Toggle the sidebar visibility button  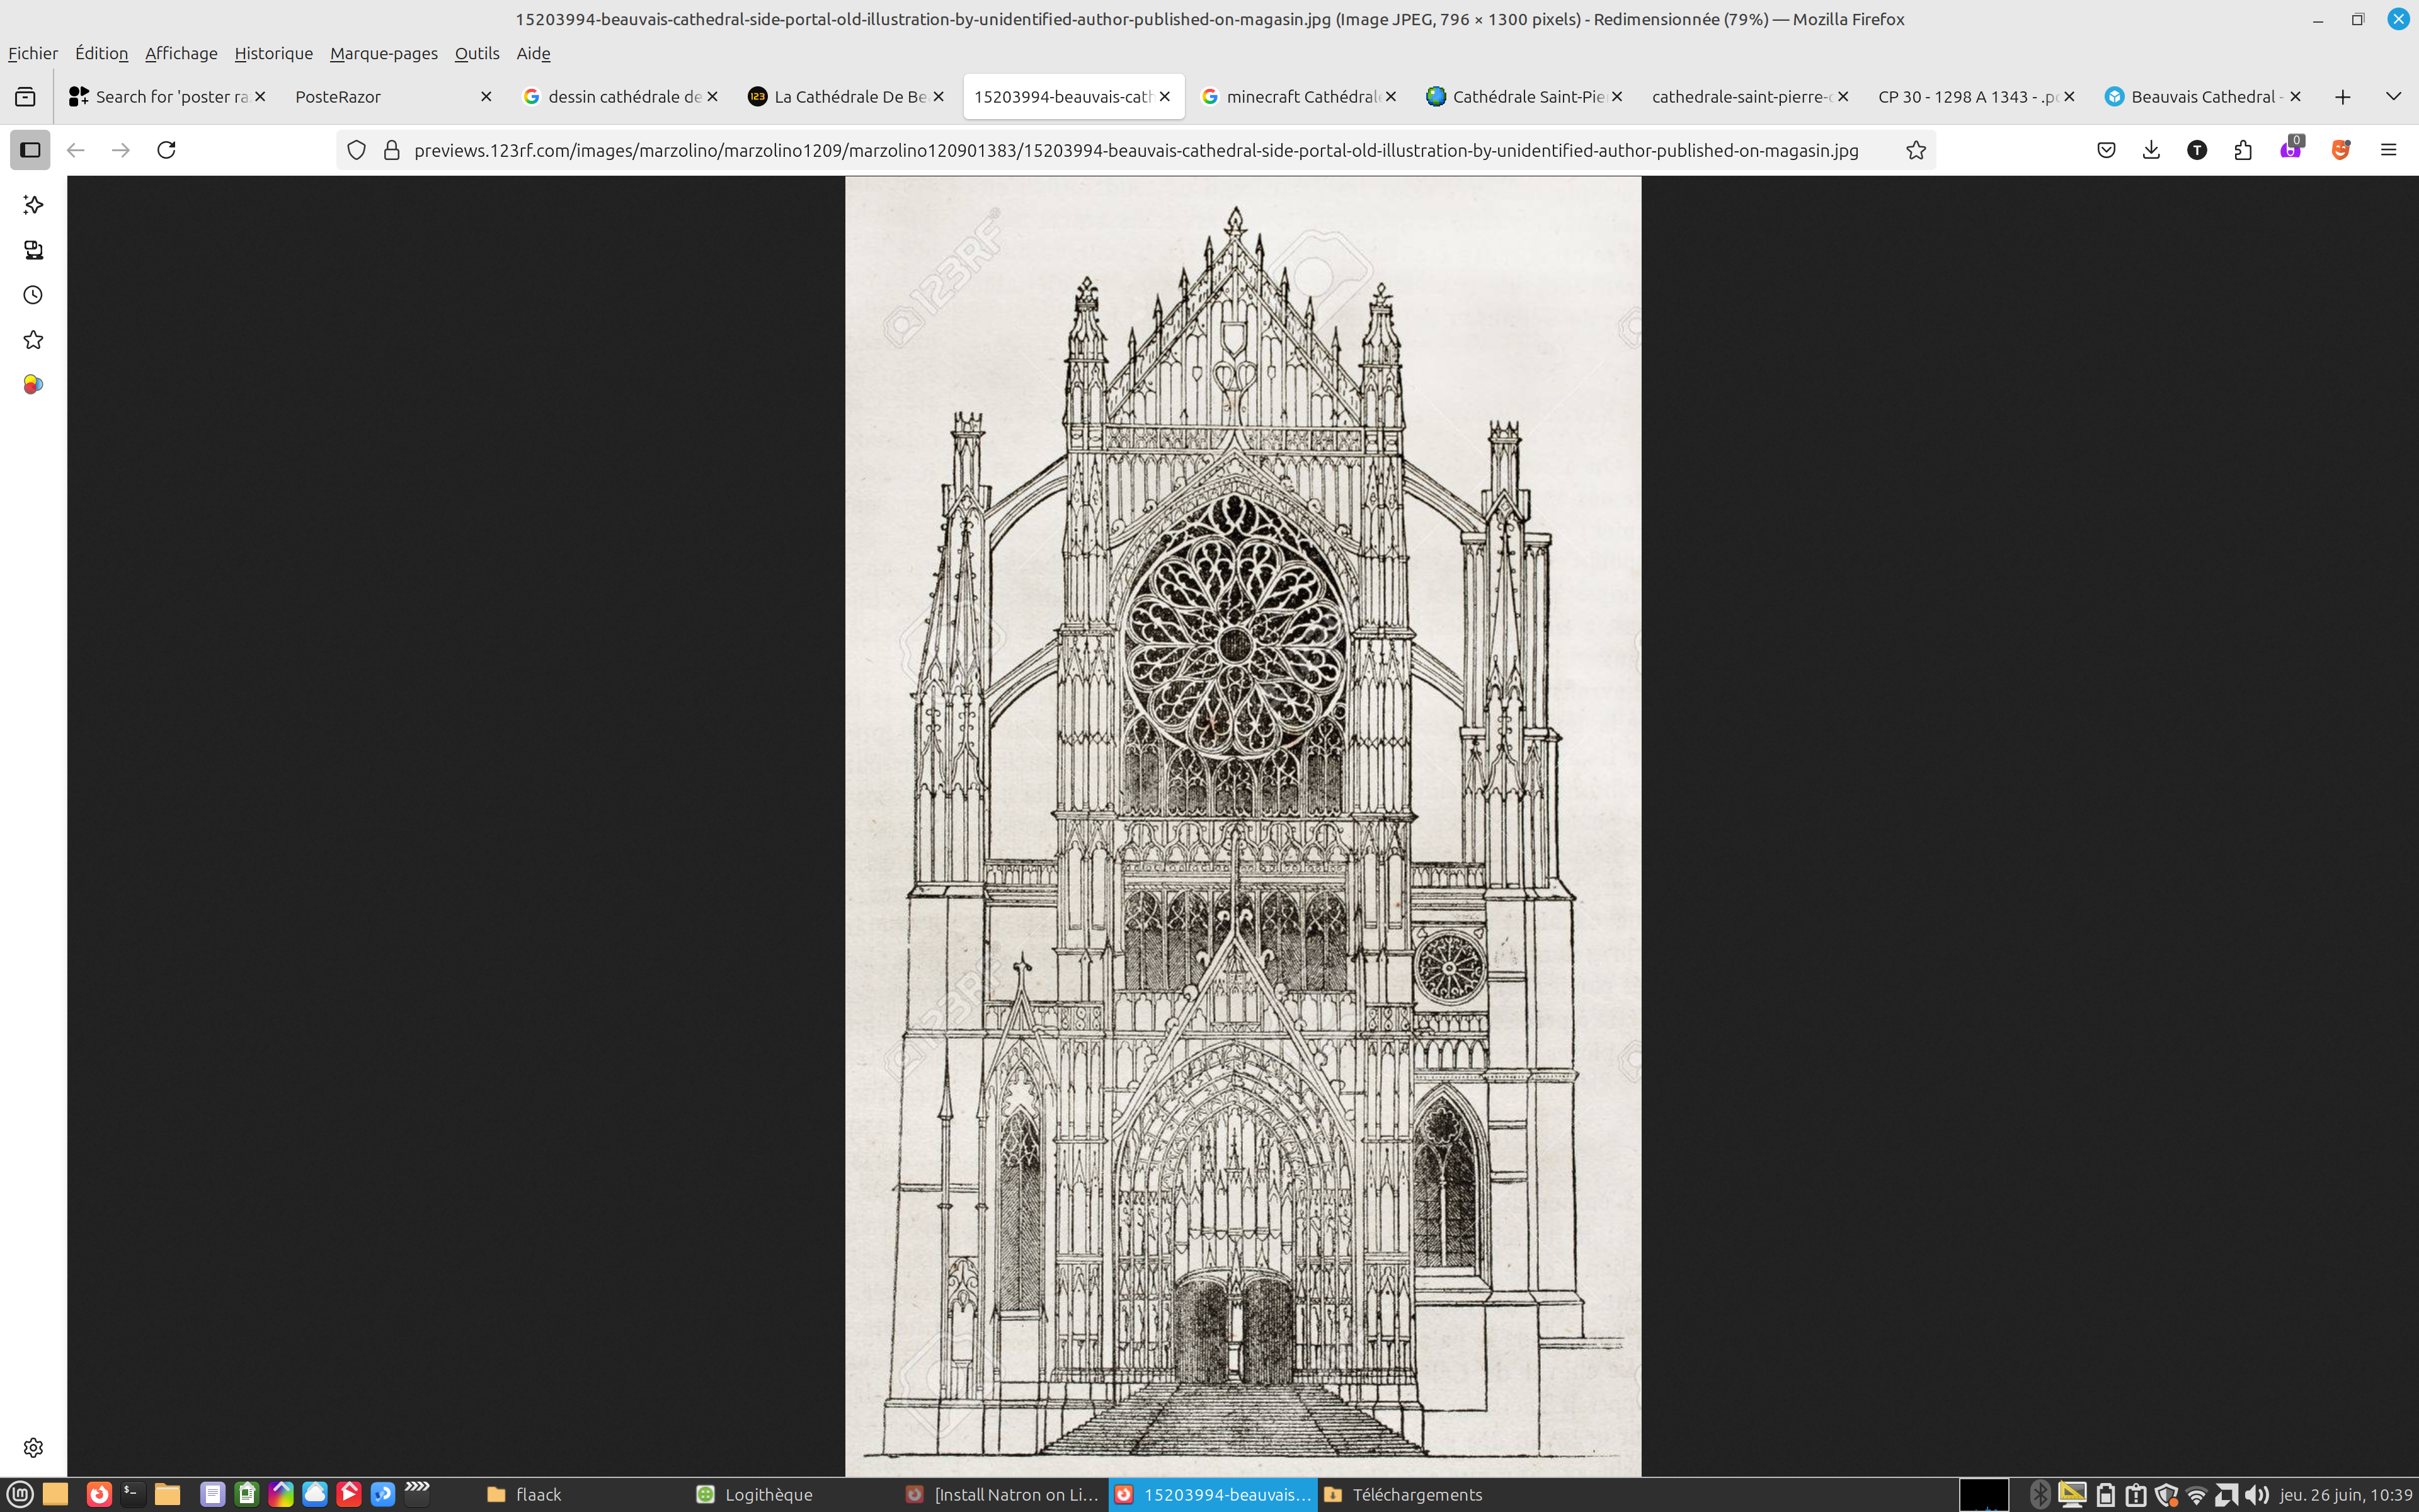tap(30, 150)
